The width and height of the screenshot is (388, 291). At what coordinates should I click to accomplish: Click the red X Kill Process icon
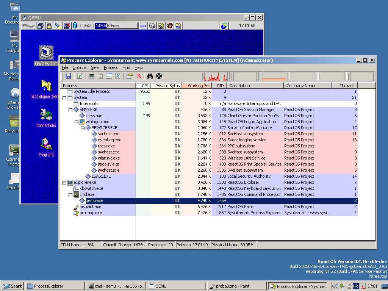point(139,76)
